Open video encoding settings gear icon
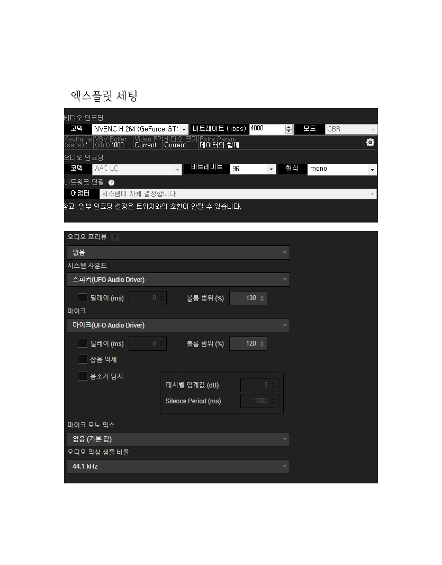This screenshot has width=442, height=565. 370,143
